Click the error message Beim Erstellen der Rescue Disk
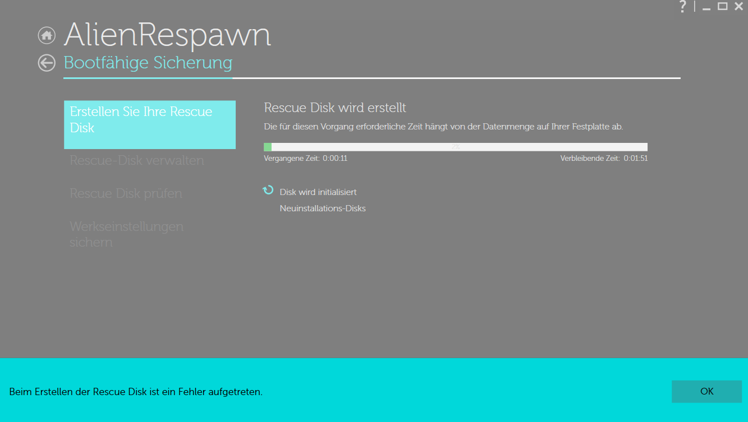This screenshot has width=748, height=422. pyautogui.click(x=136, y=392)
